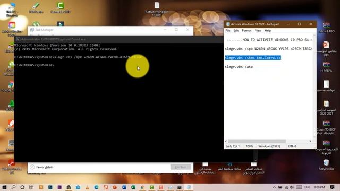Click Notepad horizontal scrollbar thumb
Screen dimensions: 340x191
tap(257, 141)
